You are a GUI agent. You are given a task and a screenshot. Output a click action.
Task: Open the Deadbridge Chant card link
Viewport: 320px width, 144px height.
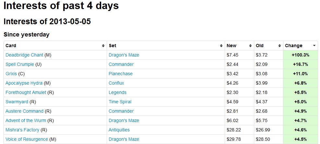pyautogui.click(x=24, y=55)
